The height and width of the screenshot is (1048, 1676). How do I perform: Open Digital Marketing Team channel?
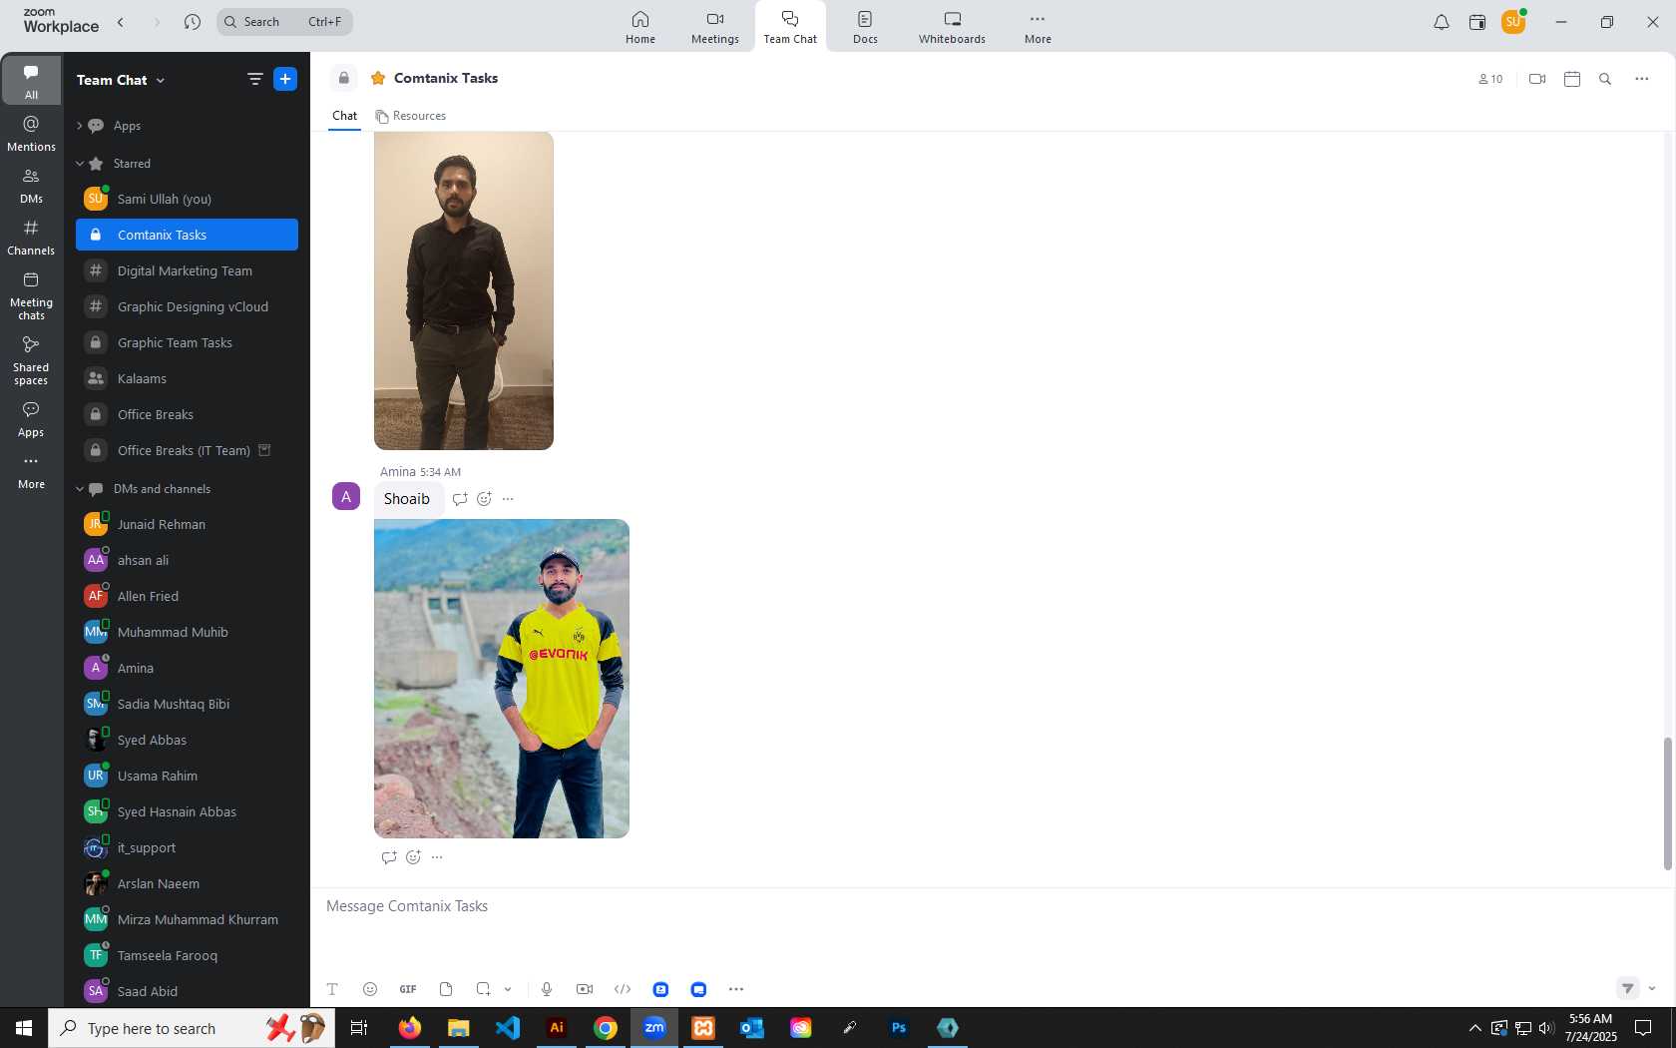(x=187, y=270)
